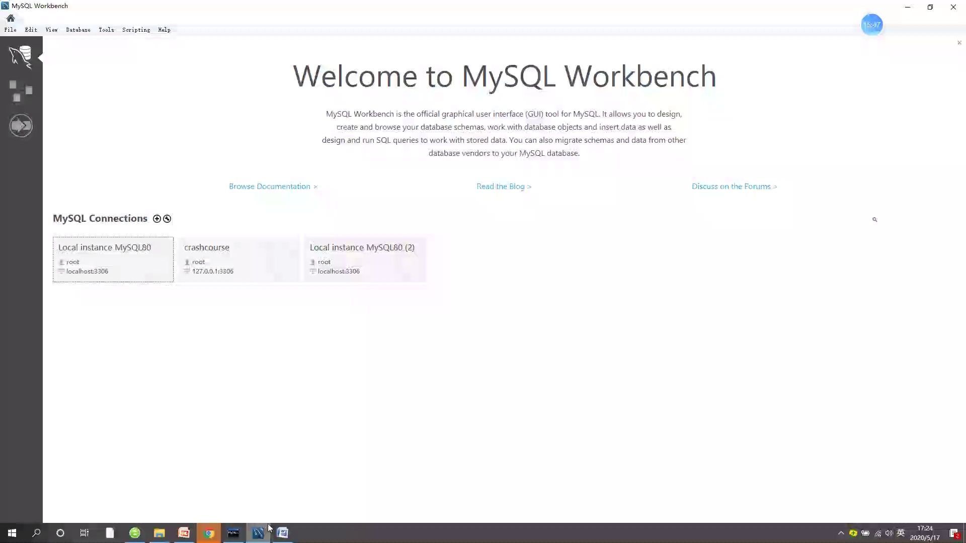Viewport: 966px width, 543px height.
Task: Expand hidden icons with the tray chevron
Action: [x=841, y=533]
